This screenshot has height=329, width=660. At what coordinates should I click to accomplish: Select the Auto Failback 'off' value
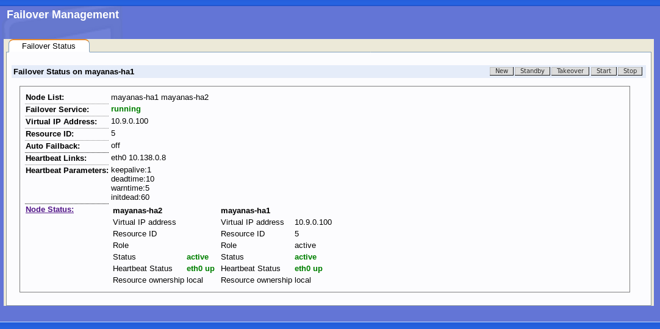click(115, 146)
